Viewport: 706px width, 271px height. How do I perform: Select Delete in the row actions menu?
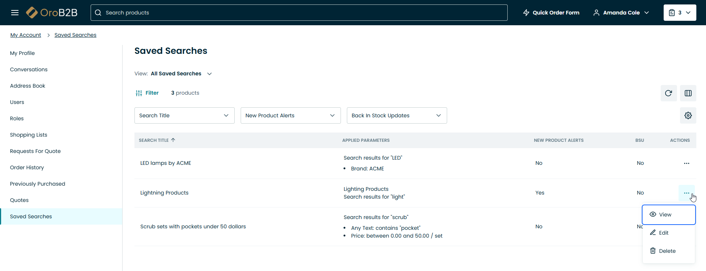(x=667, y=251)
